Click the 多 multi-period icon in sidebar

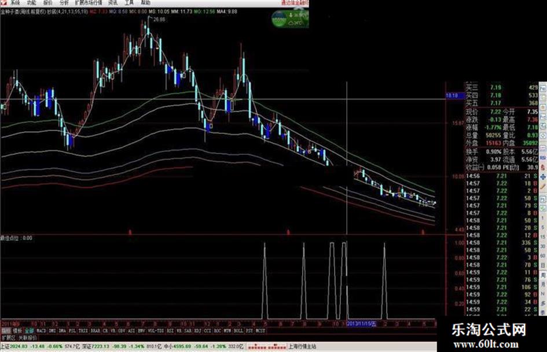(x=543, y=303)
